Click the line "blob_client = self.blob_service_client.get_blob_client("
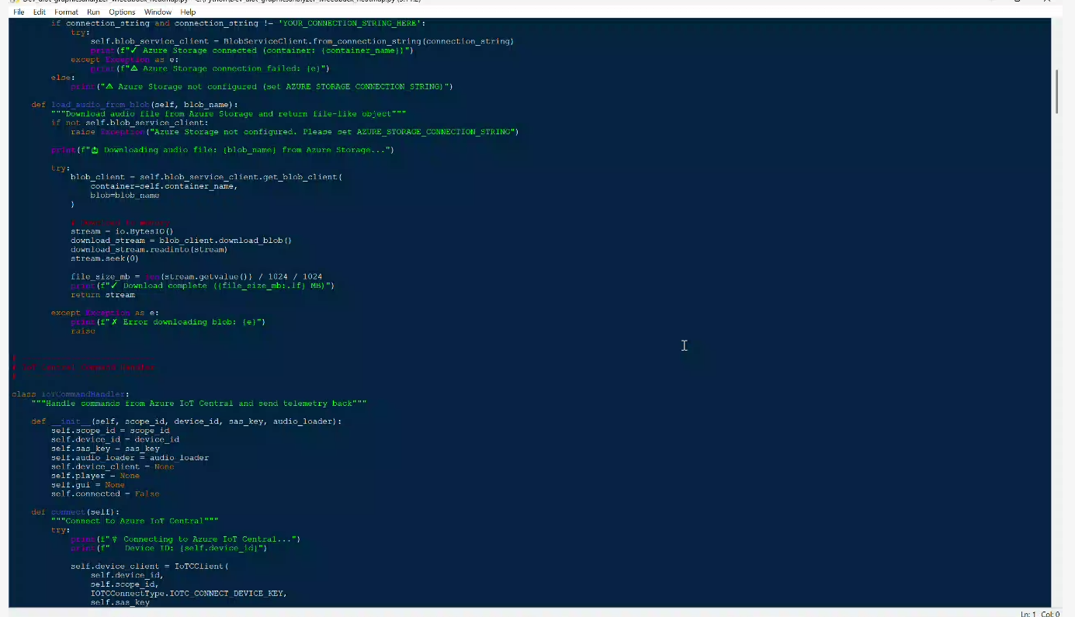 (206, 177)
